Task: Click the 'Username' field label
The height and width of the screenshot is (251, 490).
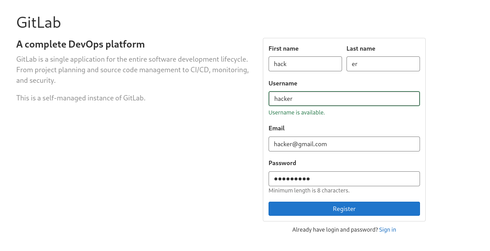Action: [x=283, y=84]
